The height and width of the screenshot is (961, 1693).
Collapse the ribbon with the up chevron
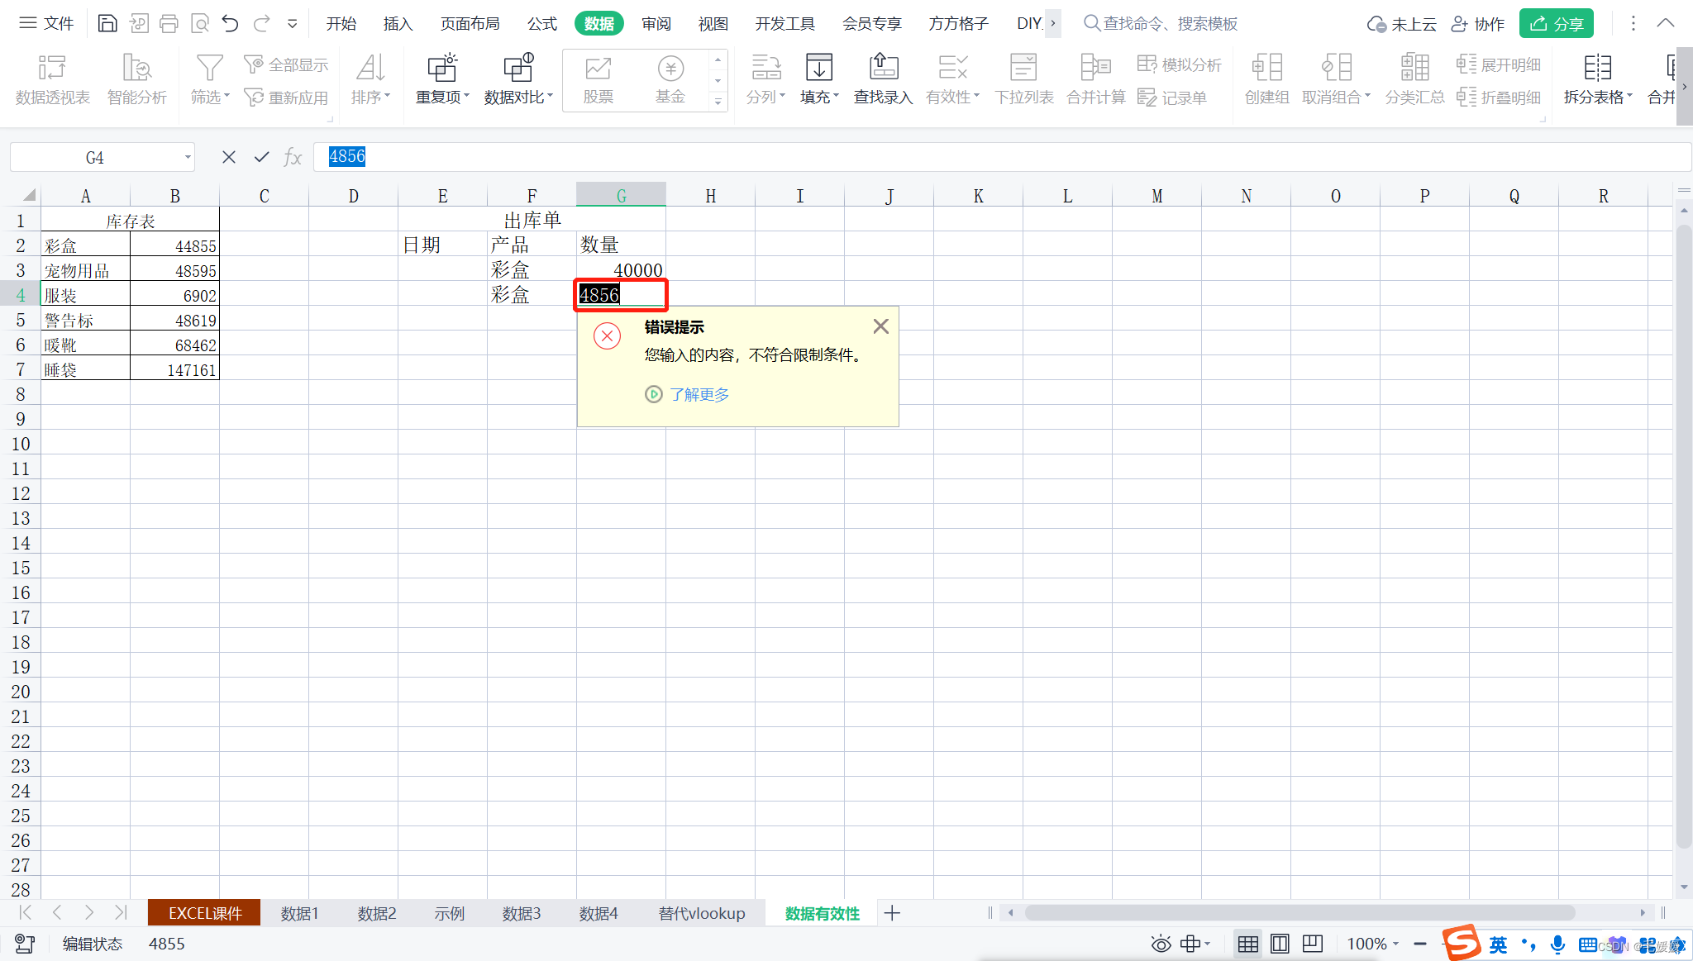tap(1665, 23)
